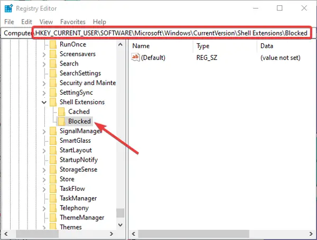Click tree pane horizontal scroll right arrow
Image resolution: width=317 pixels, height=240 pixels.
point(111,234)
